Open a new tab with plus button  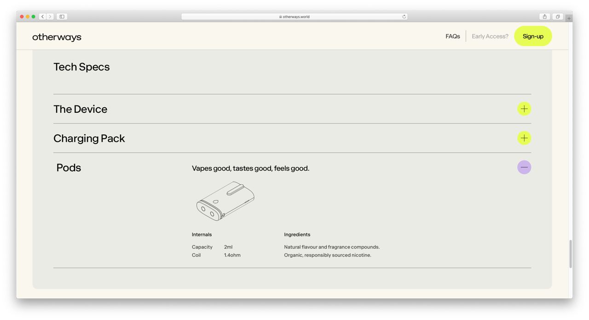(x=569, y=18)
